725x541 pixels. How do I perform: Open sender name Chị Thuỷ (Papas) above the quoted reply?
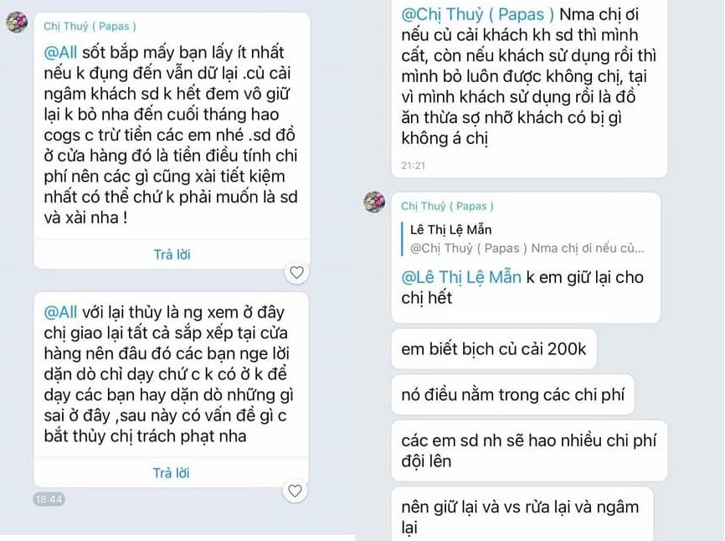[447, 206]
